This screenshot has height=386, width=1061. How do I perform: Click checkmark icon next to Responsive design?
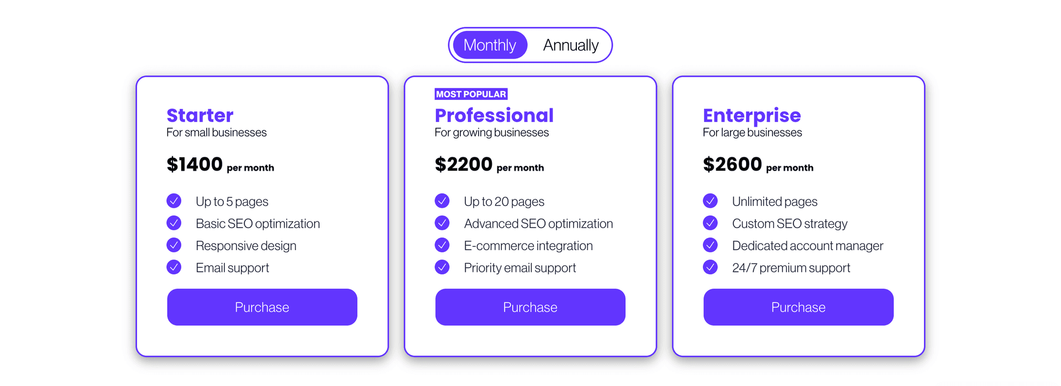click(x=174, y=245)
